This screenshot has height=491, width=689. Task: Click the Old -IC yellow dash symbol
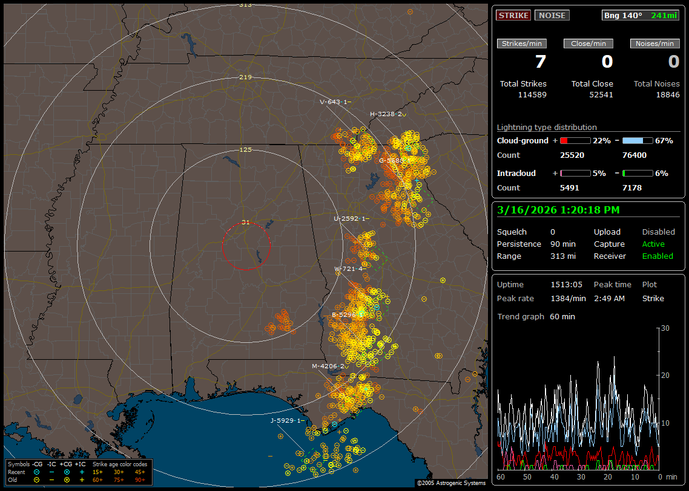51,480
